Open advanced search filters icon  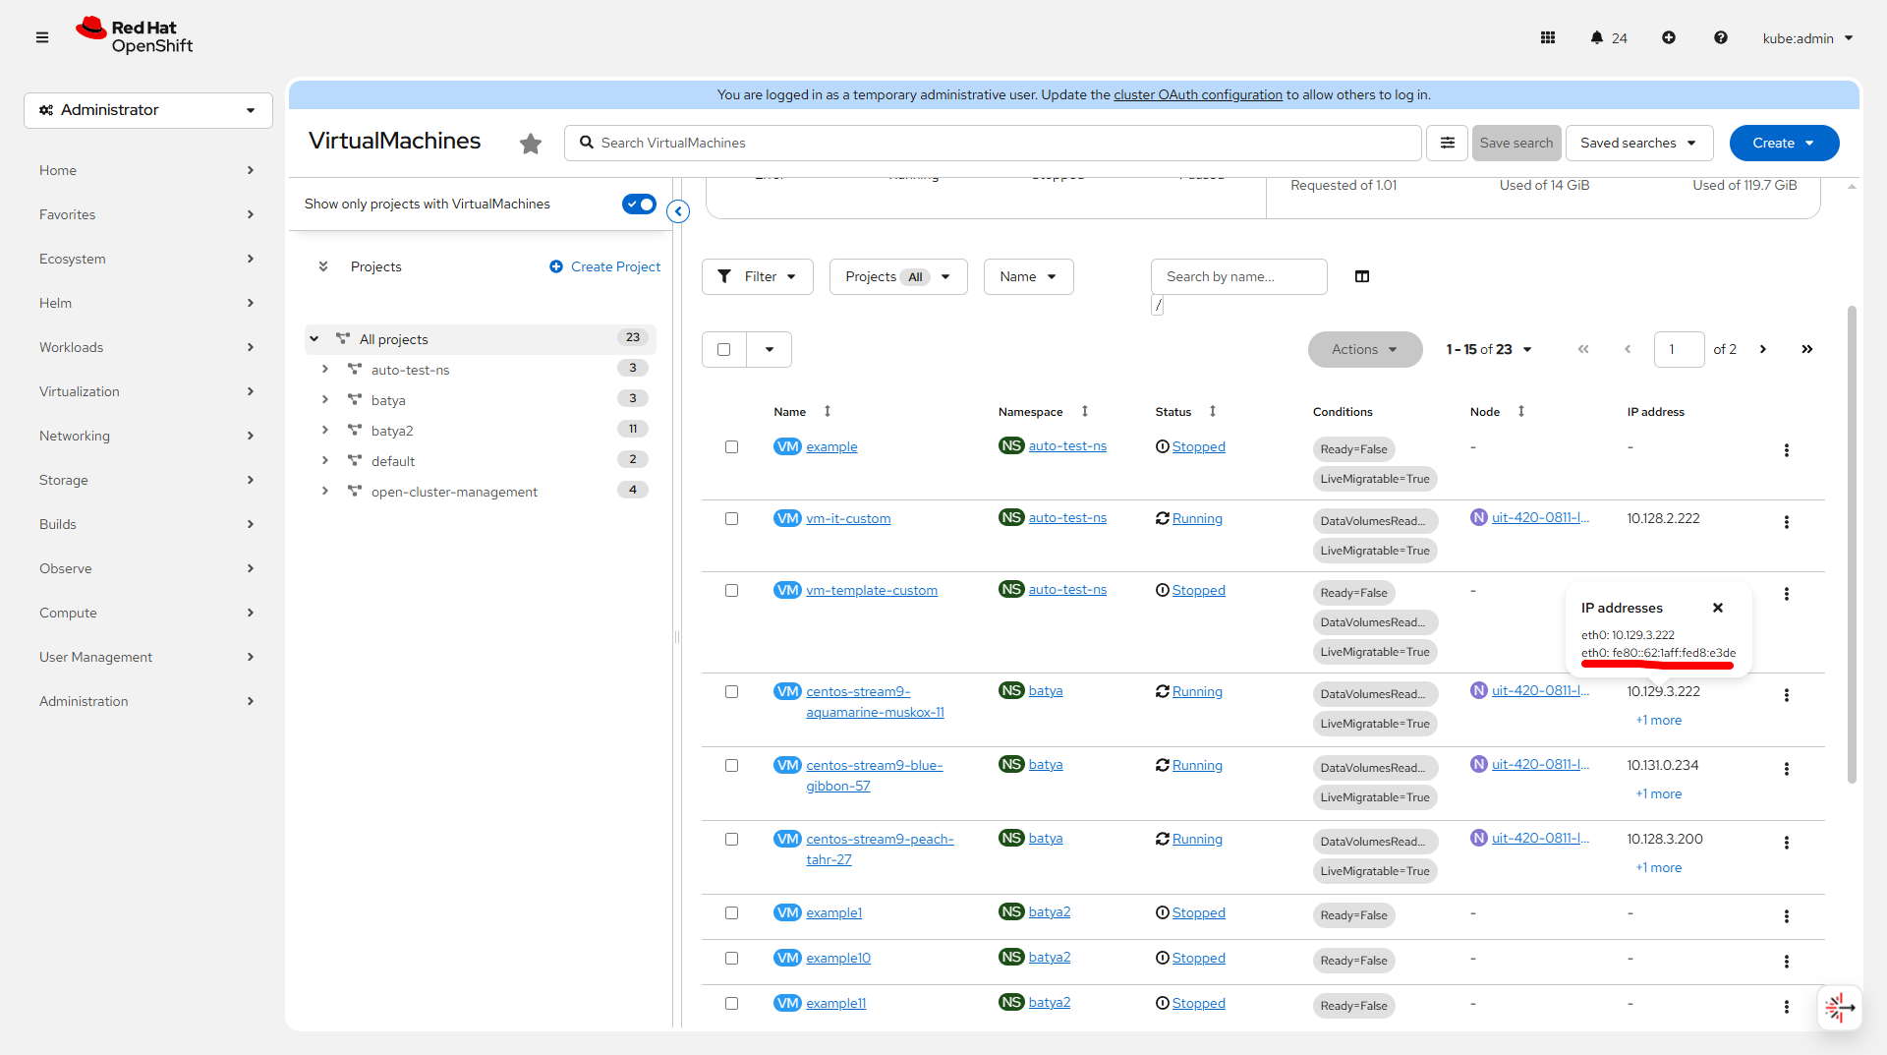tap(1447, 144)
